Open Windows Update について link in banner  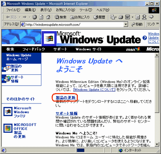tap(154, 38)
